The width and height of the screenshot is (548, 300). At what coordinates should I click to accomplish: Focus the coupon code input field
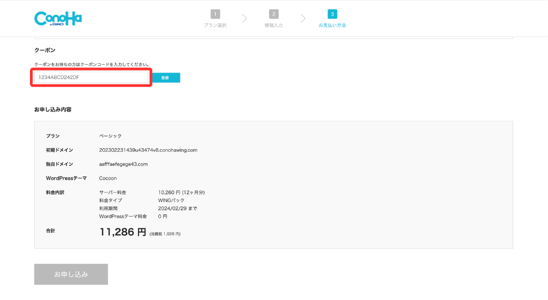(x=91, y=78)
